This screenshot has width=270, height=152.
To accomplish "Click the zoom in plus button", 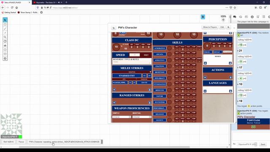I will [x=223, y=20].
